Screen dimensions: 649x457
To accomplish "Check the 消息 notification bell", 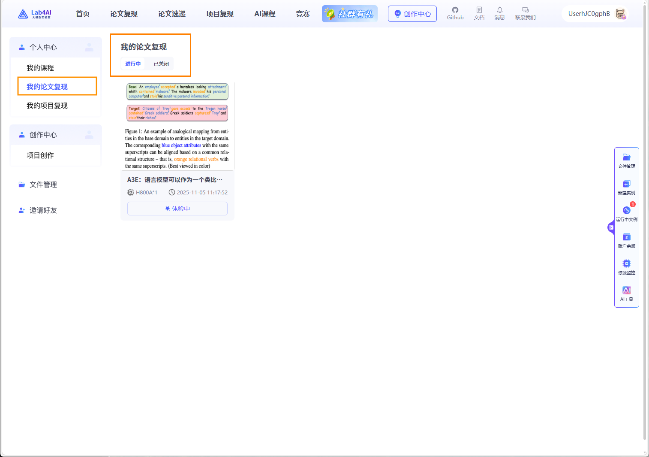I will click(x=499, y=13).
